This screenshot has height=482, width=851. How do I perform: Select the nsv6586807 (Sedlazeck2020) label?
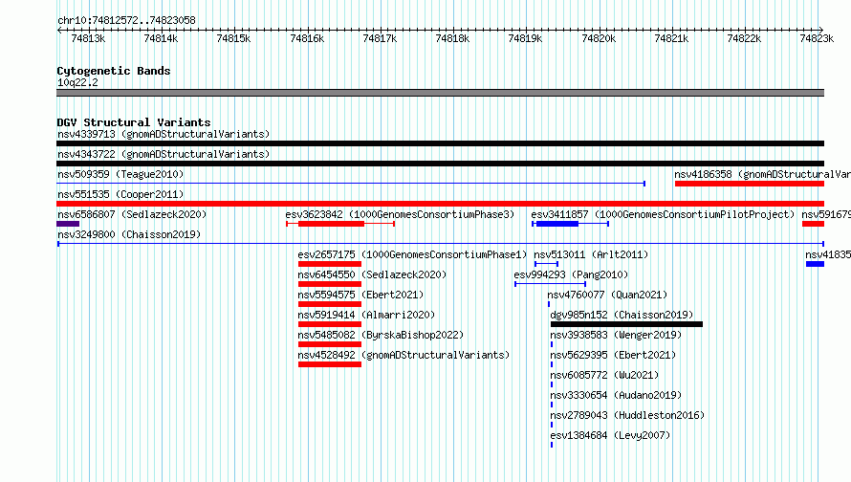point(132,214)
